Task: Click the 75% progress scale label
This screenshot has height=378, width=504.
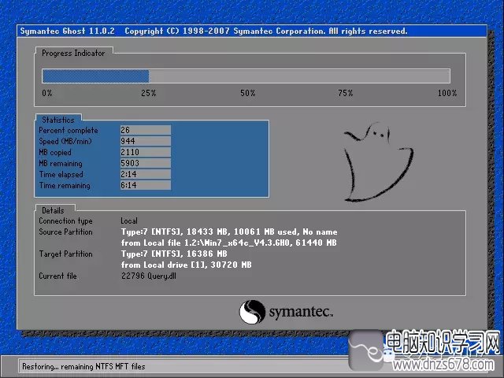Action: pyautogui.click(x=346, y=93)
